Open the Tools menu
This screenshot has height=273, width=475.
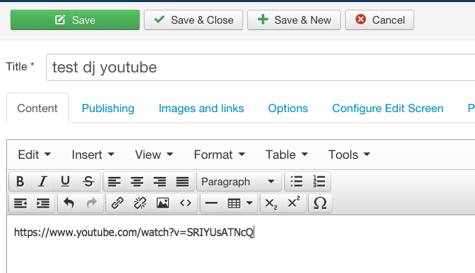click(349, 155)
